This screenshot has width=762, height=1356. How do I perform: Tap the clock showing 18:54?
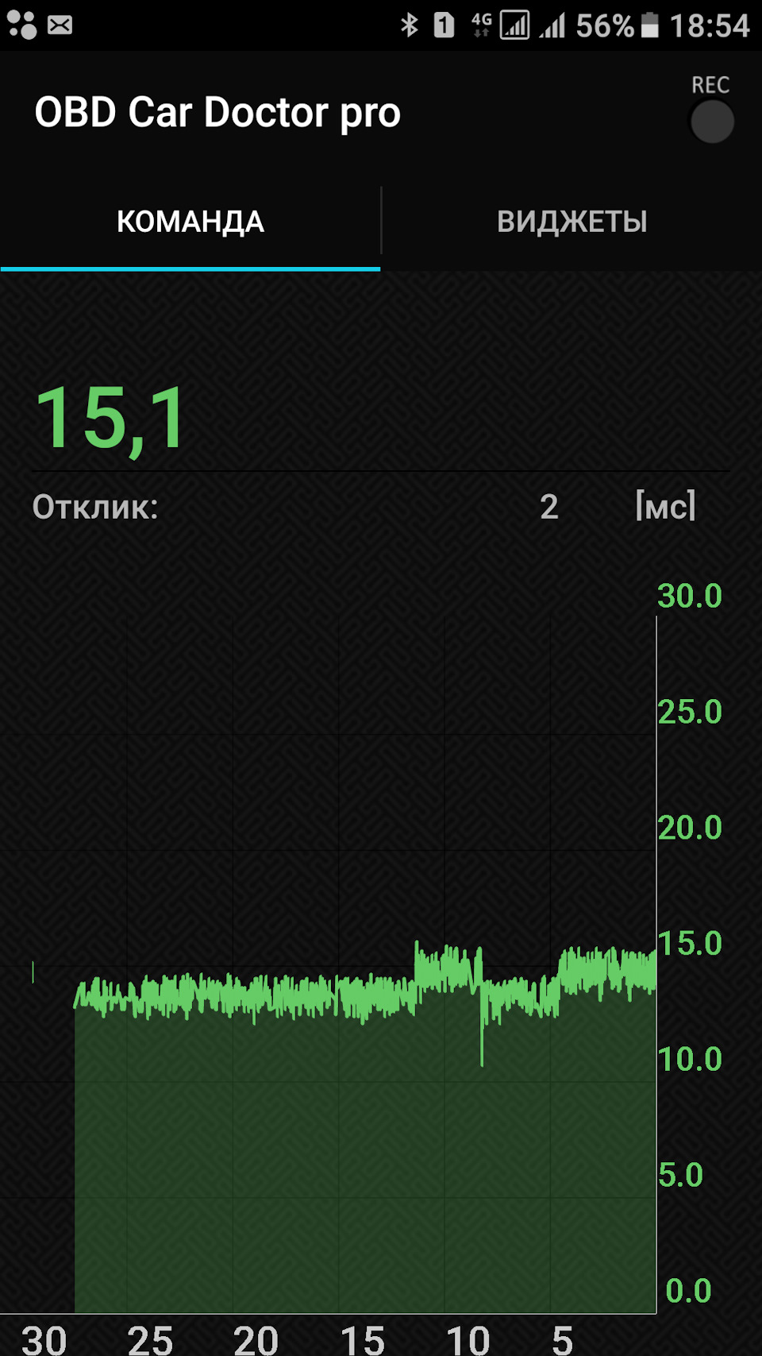click(710, 25)
